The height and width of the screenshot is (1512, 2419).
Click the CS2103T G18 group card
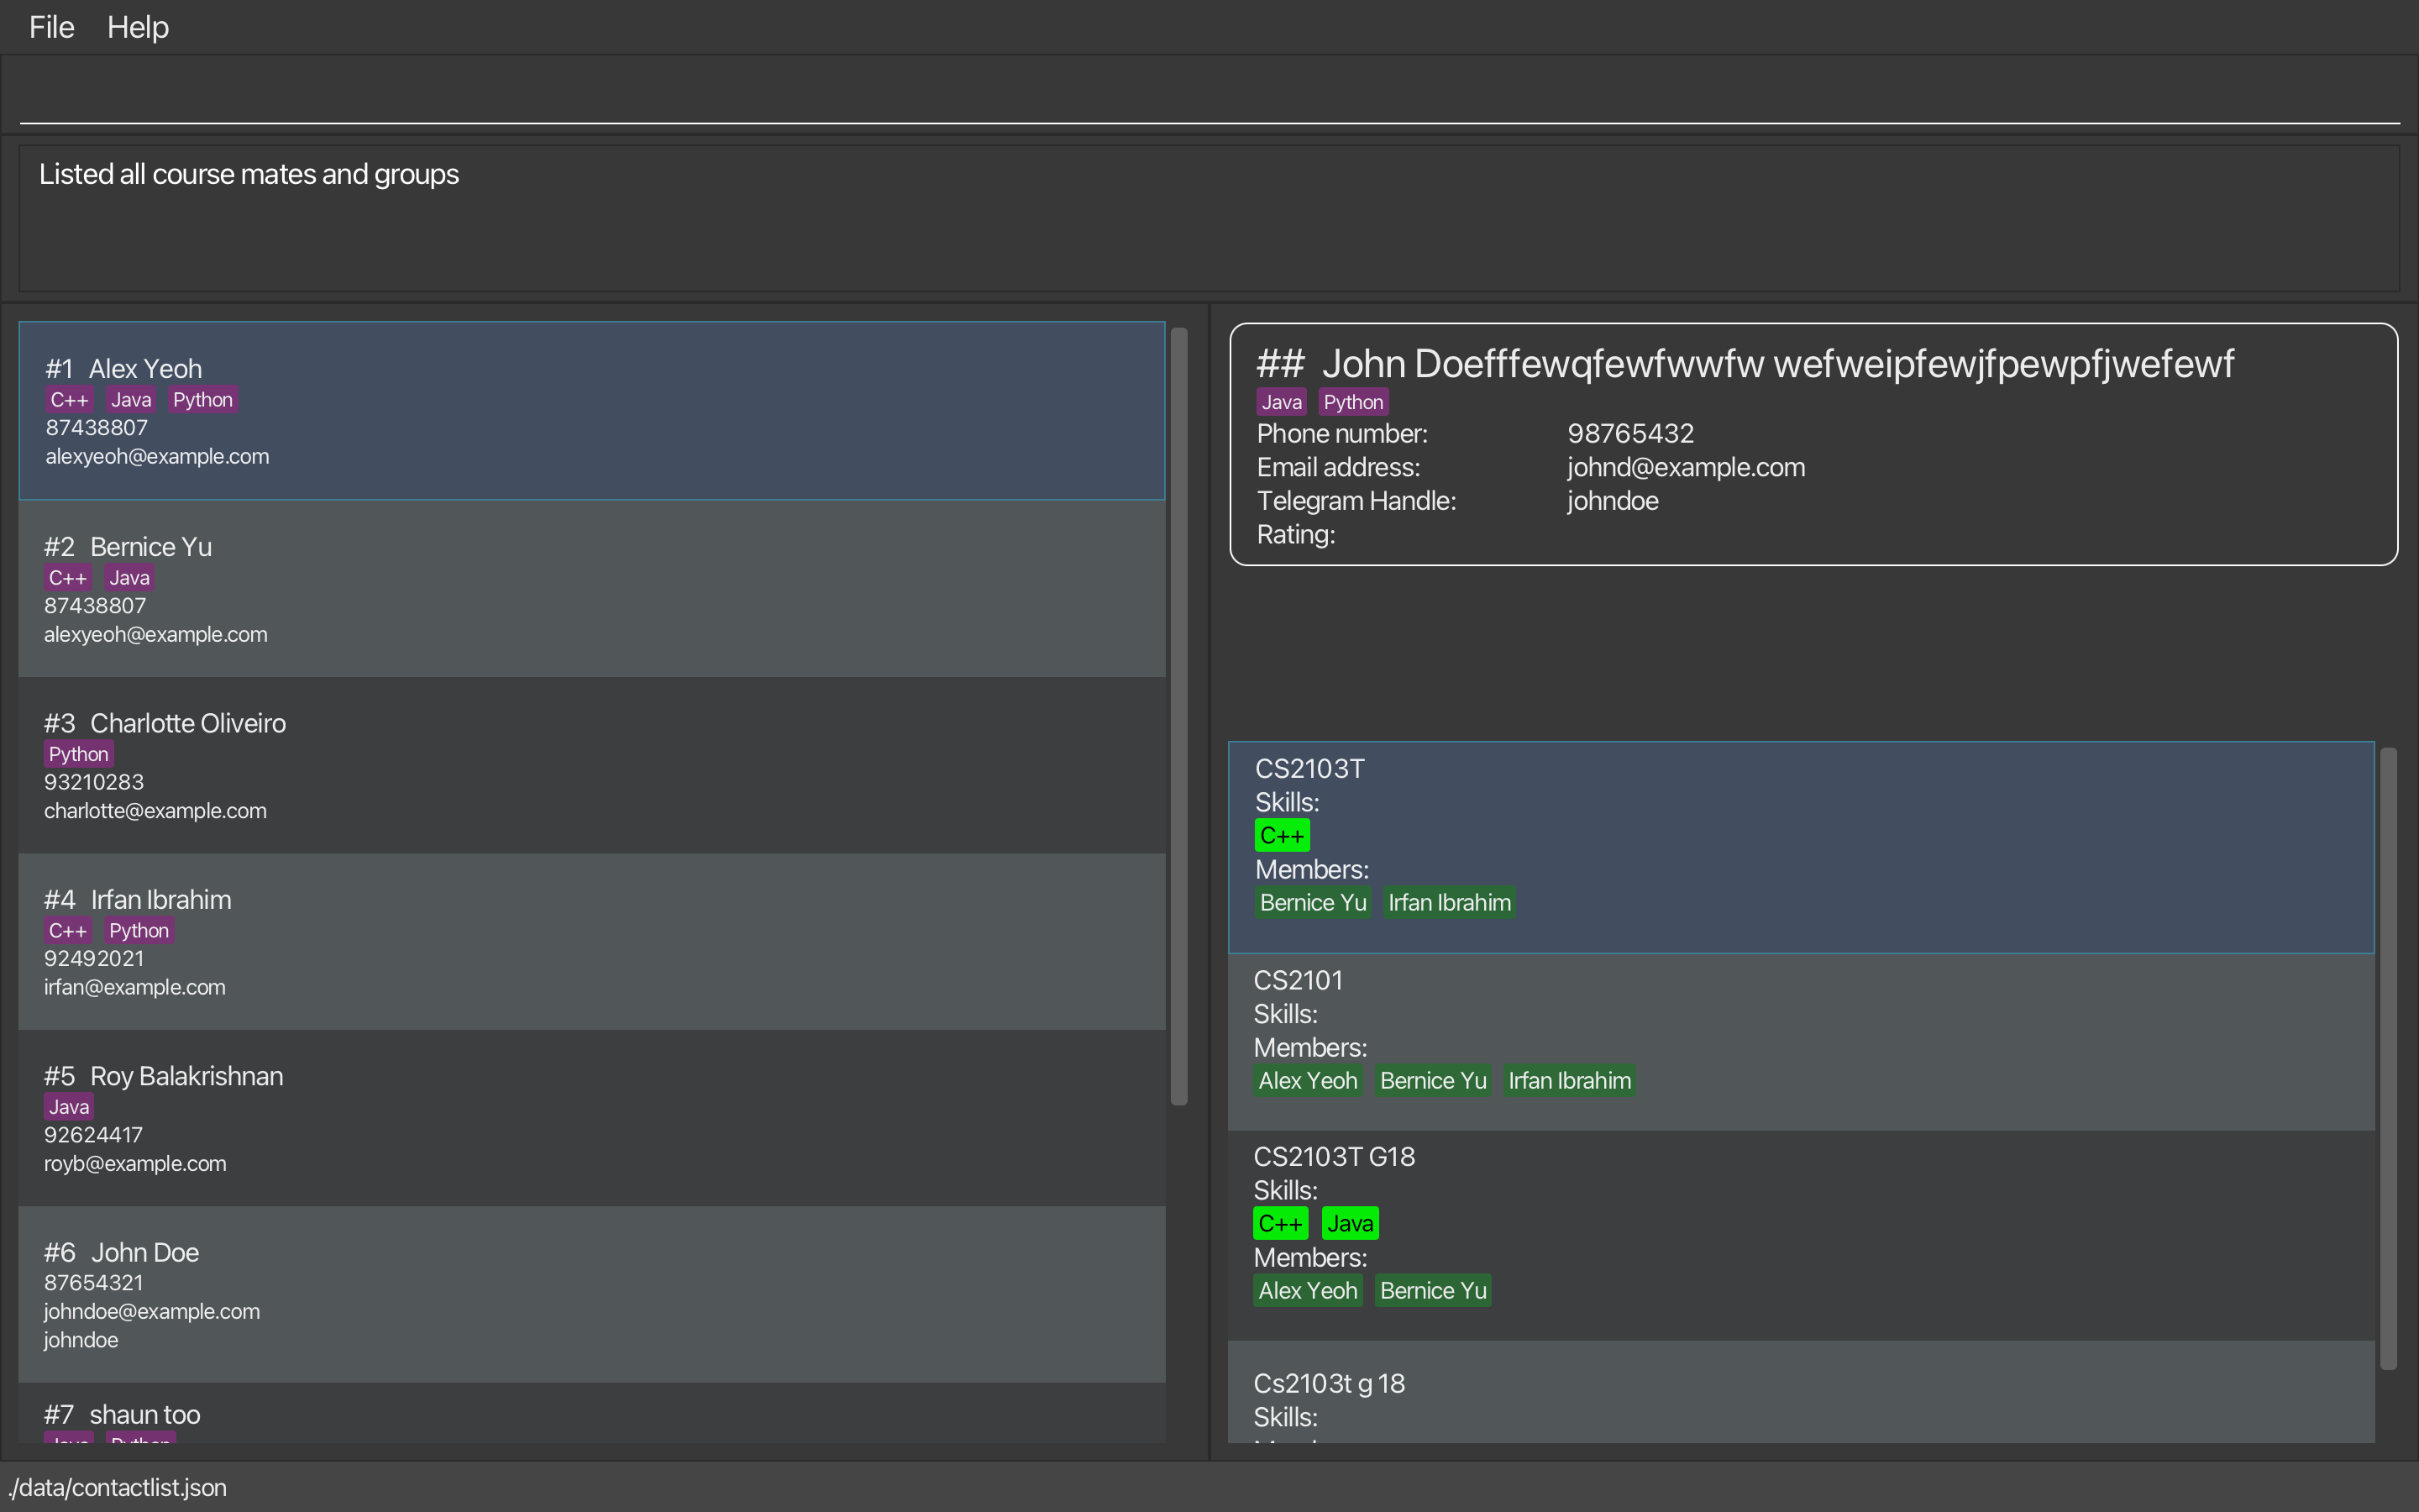pos(1799,1235)
